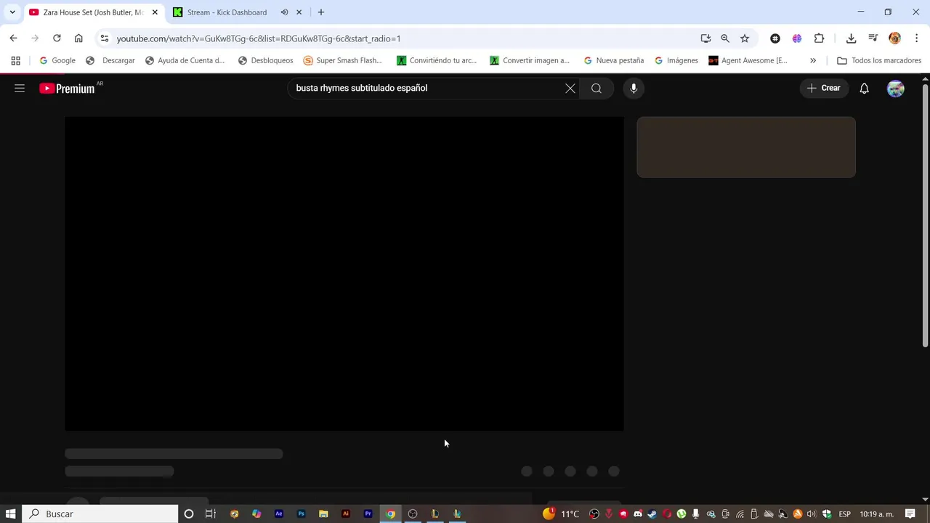Screen dimensions: 930x523
Task: Open the Extensions puzzle piece menu
Action: pyautogui.click(x=819, y=38)
